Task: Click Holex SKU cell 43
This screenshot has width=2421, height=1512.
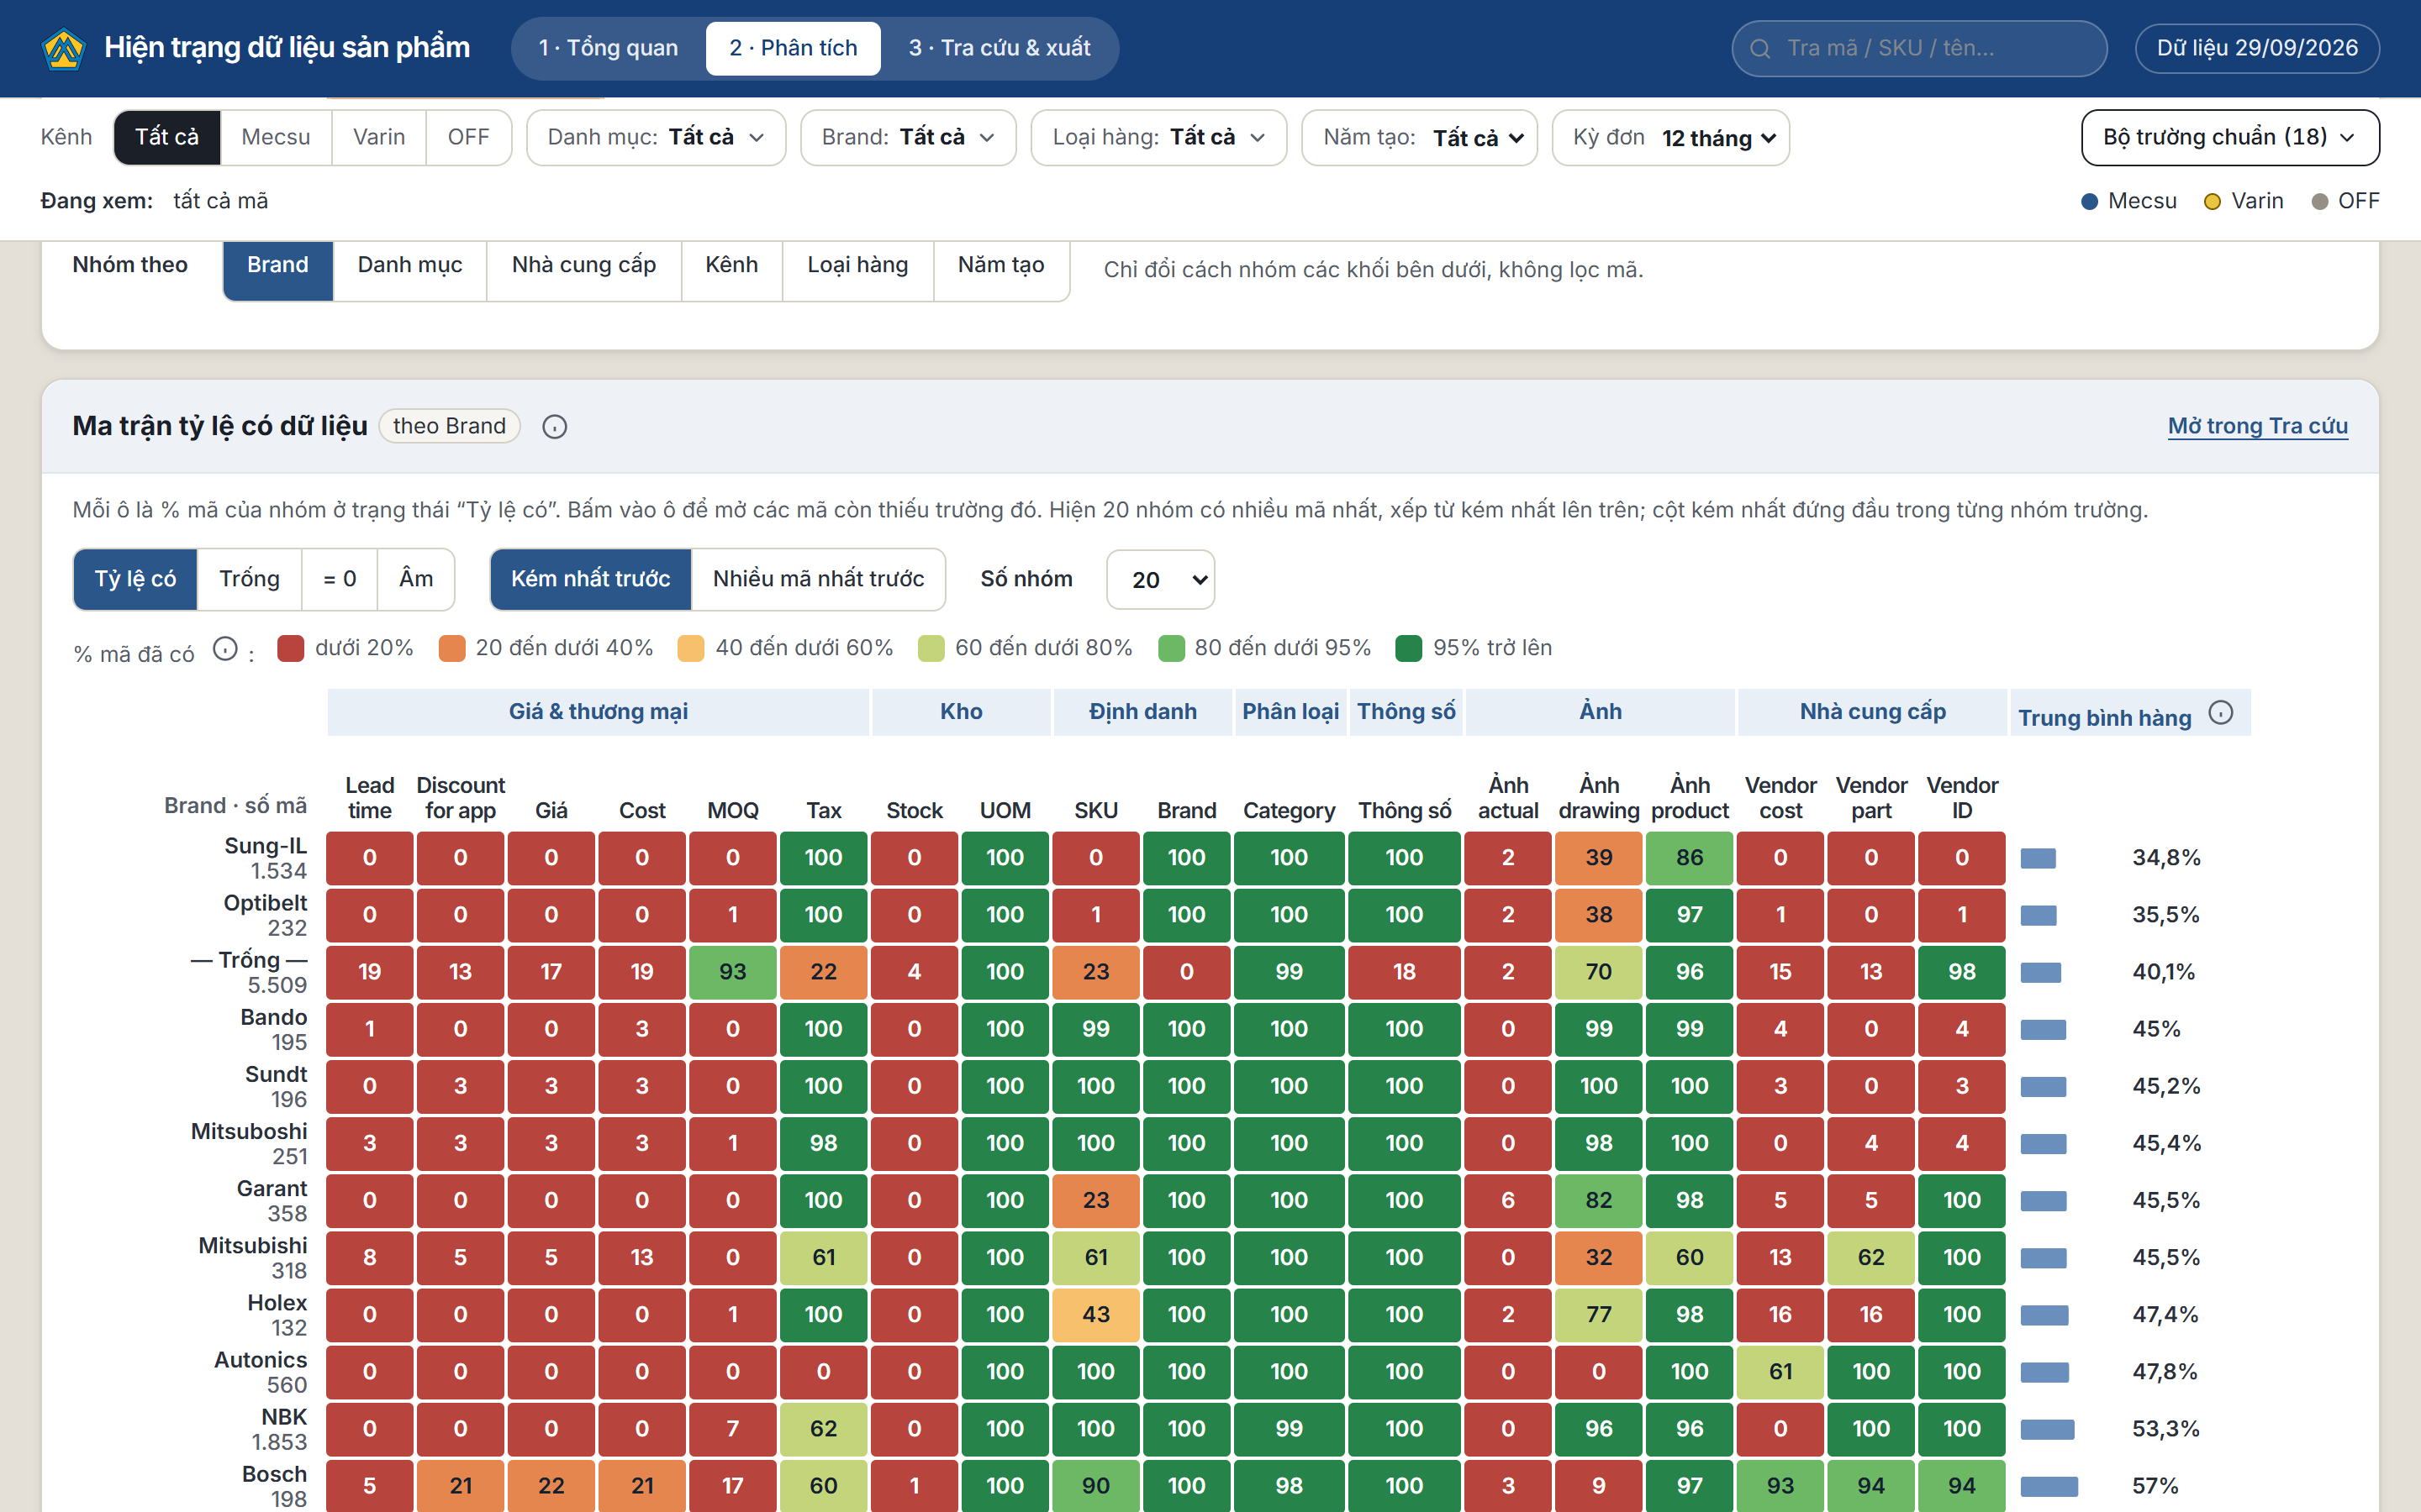Action: (1095, 1315)
